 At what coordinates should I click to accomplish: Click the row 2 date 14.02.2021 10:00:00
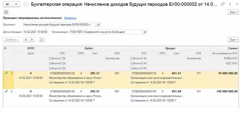point(31,96)
